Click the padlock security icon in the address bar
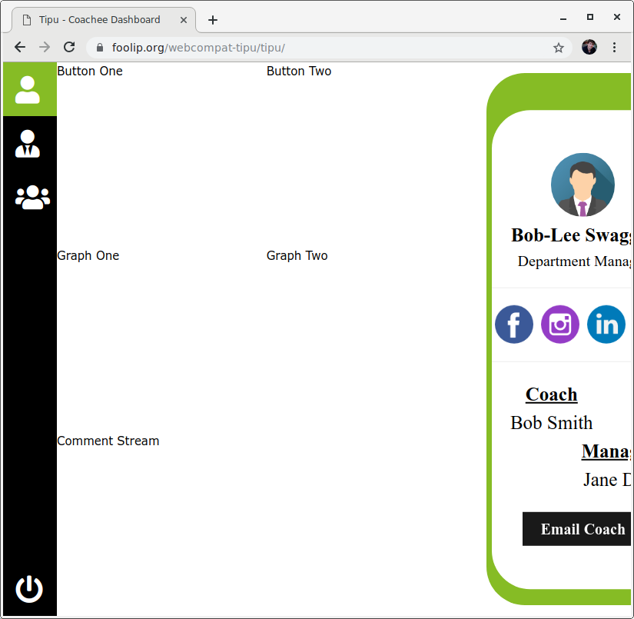The height and width of the screenshot is (619, 634). click(x=99, y=47)
